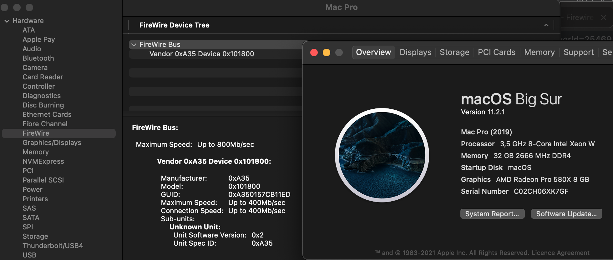Collapse the FireWire Bus tree row

pyautogui.click(x=134, y=45)
